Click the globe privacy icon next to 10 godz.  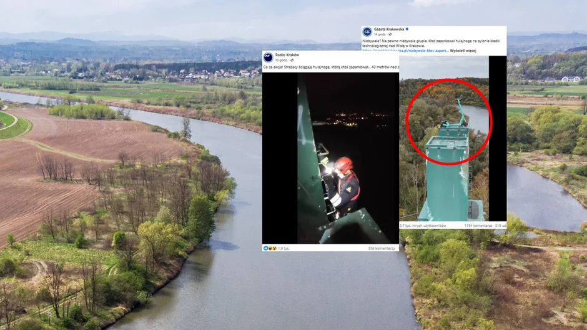tap(292, 60)
